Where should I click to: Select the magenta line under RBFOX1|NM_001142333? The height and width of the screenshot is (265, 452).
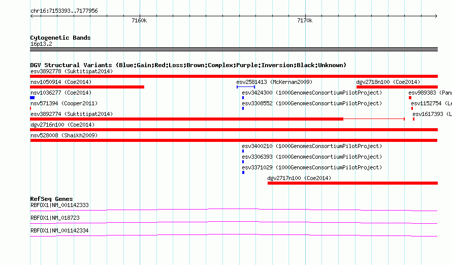(234, 210)
